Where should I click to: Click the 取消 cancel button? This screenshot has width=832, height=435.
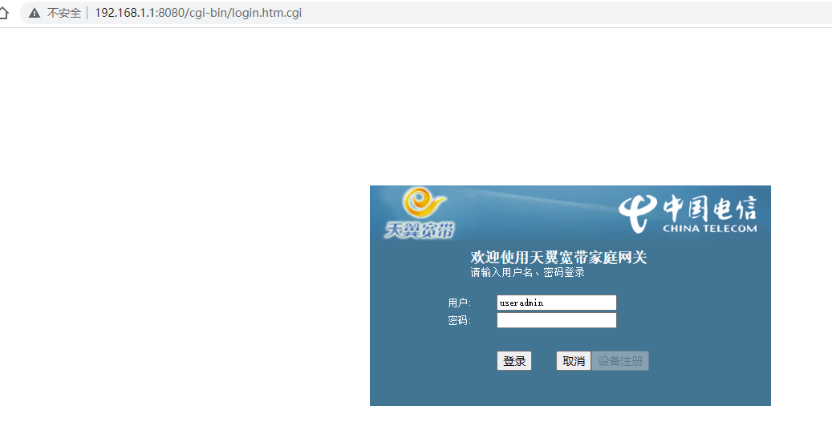click(x=573, y=360)
